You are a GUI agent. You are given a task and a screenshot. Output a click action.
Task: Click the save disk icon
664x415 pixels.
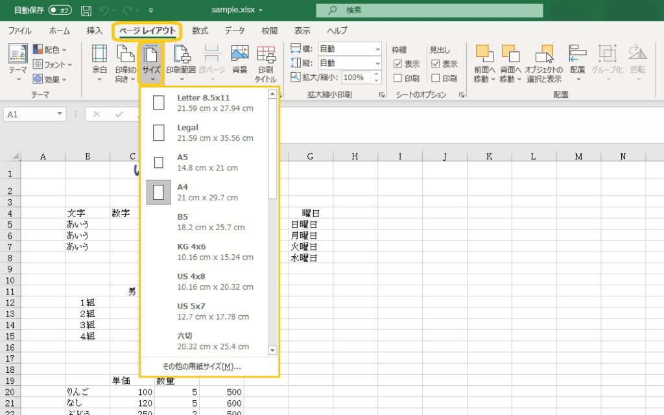point(86,10)
